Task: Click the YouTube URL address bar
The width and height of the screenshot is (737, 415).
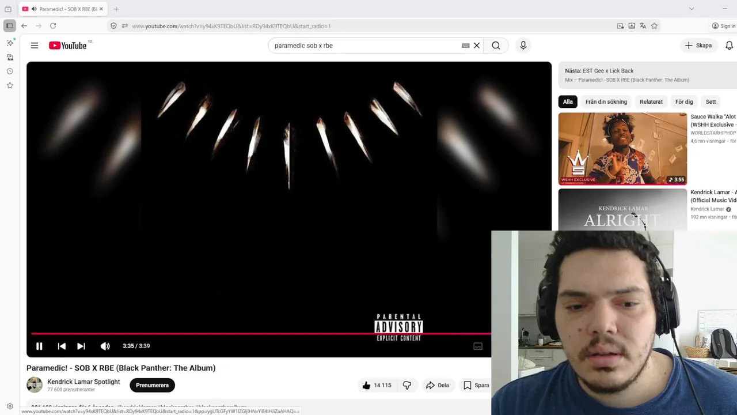Action: point(368,26)
